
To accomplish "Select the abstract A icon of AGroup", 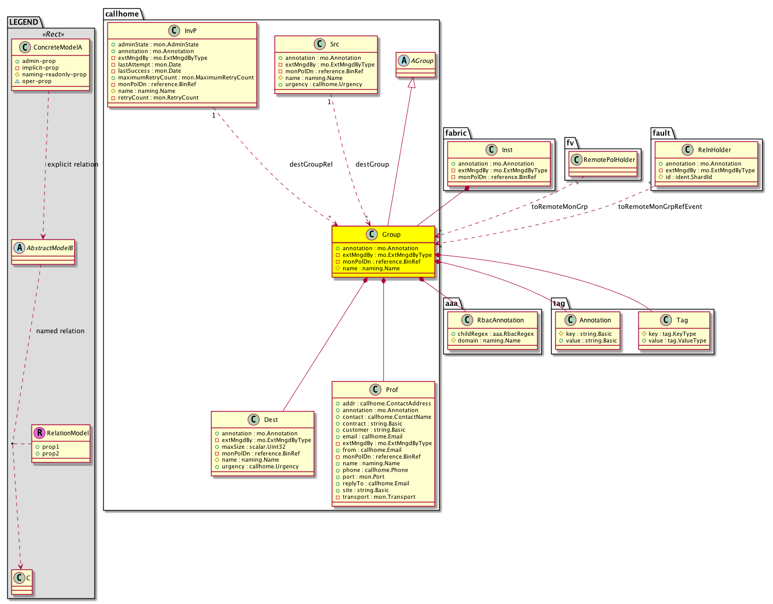I will pyautogui.click(x=404, y=60).
